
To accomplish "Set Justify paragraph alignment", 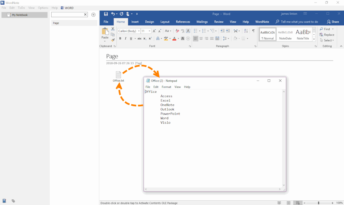I will pos(212,38).
